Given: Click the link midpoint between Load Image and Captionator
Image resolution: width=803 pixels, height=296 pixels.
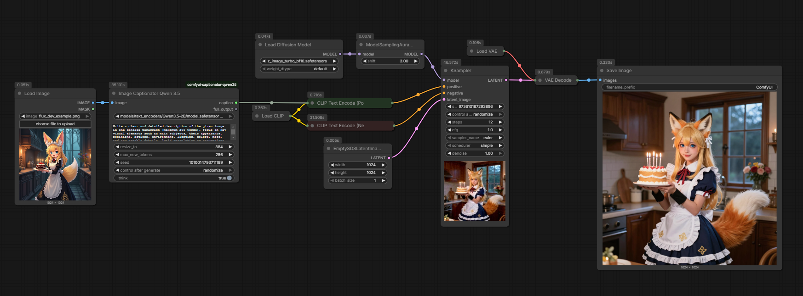Looking at the screenshot, I should [103, 103].
